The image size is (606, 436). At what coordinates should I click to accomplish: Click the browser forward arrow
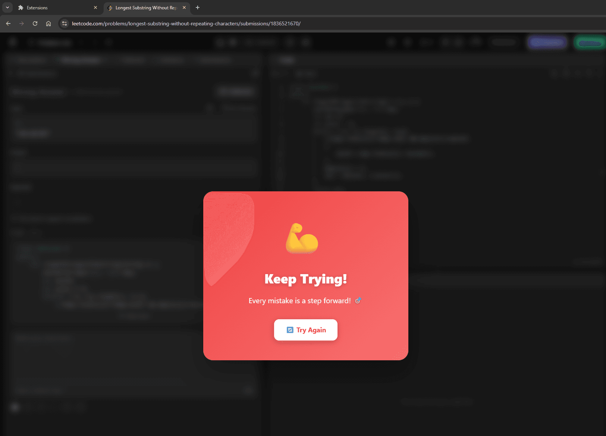pyautogui.click(x=22, y=23)
